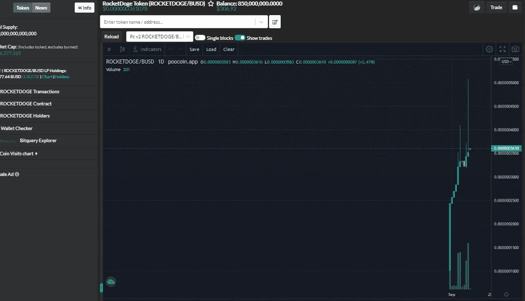The height and width of the screenshot is (301, 525).
Task: Load a saved chart layout
Action: [x=212, y=49]
